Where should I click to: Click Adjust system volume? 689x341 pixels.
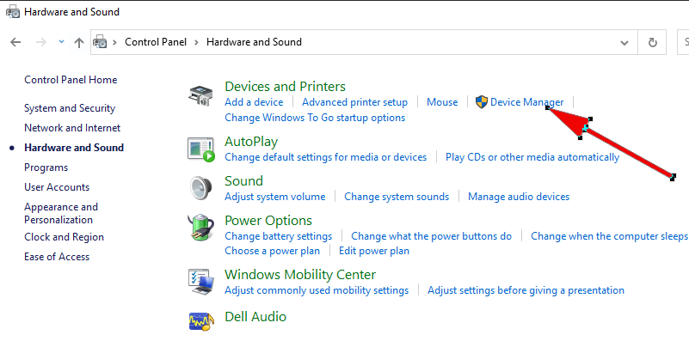[275, 197]
